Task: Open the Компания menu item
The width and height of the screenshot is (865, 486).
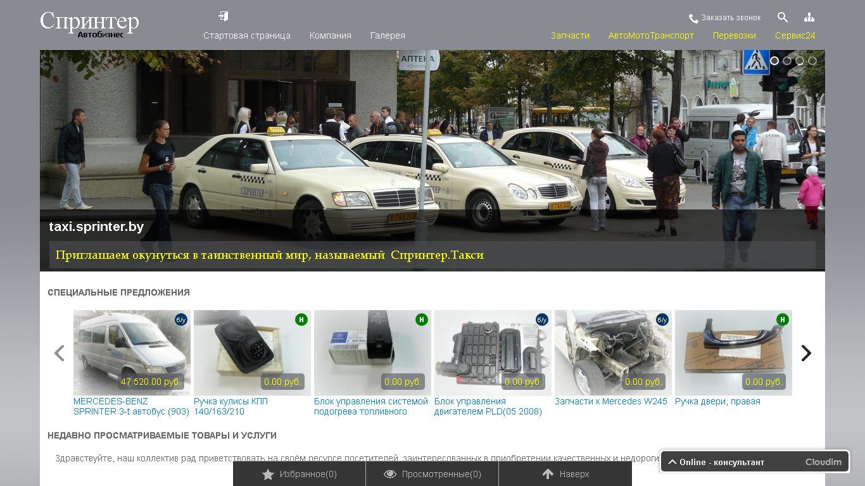Action: pyautogui.click(x=331, y=35)
